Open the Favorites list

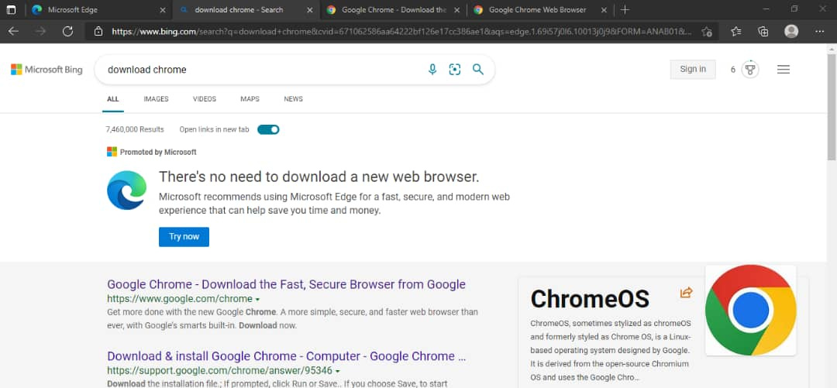(736, 32)
